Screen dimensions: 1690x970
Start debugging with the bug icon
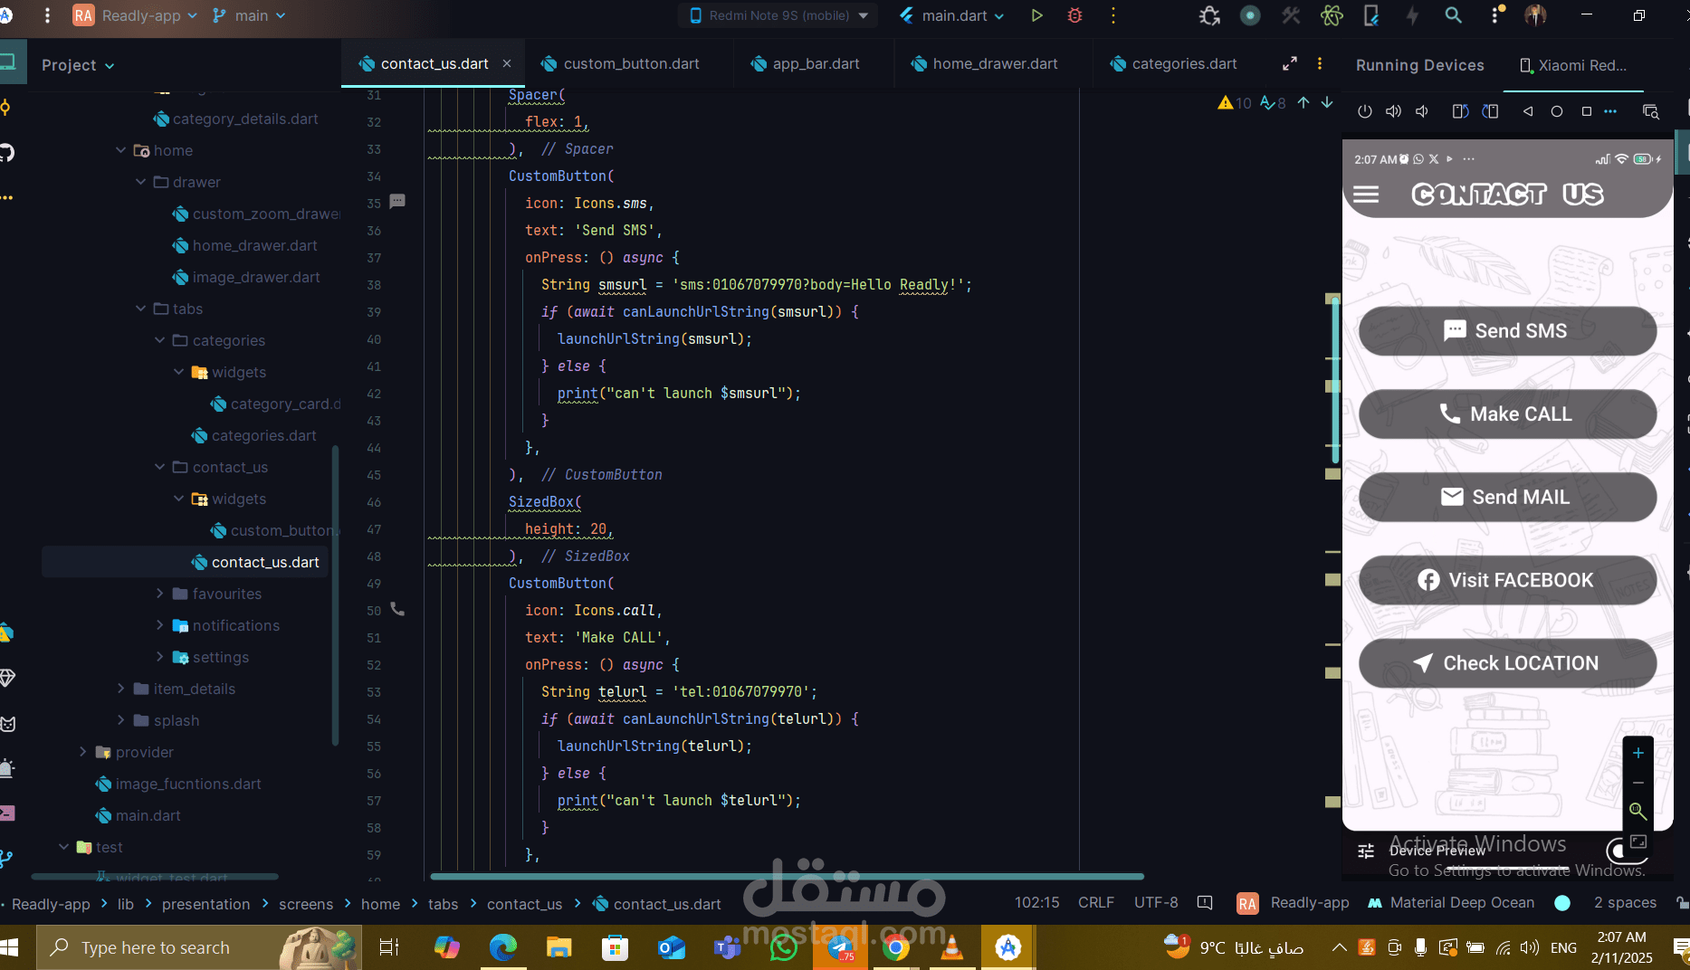tap(1074, 15)
